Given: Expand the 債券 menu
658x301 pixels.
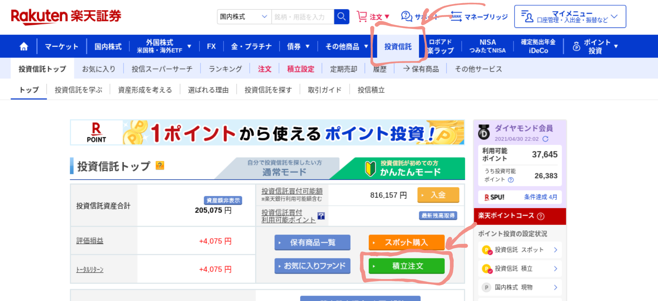Looking at the screenshot, I should pyautogui.click(x=298, y=46).
